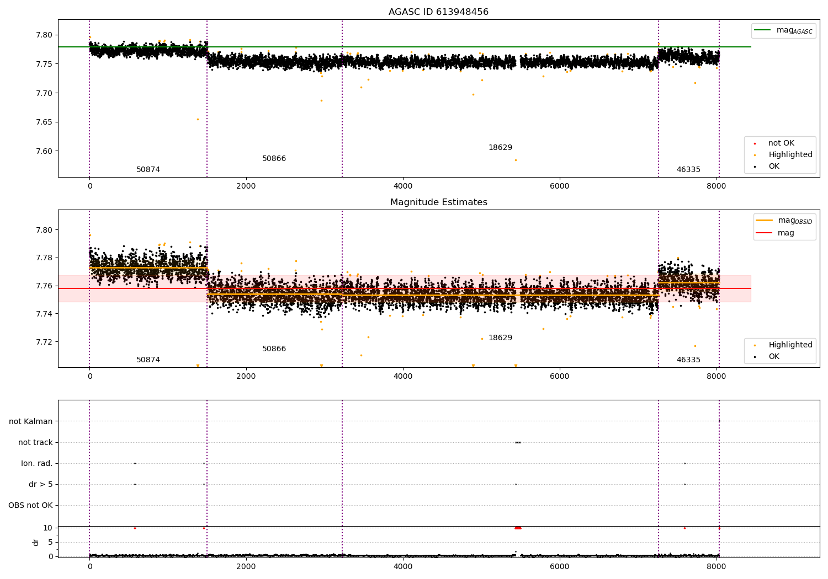Click the 'not OK' legend entry in top plot
Viewport: 828px width, 579px height.
point(775,143)
